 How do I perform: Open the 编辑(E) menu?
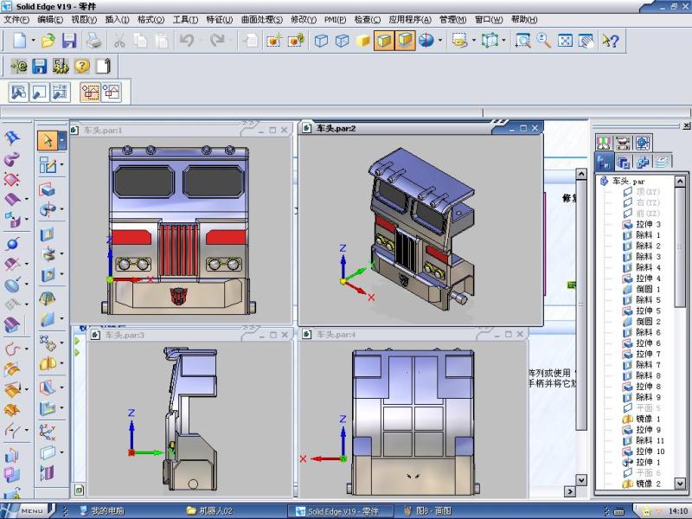tap(50, 19)
